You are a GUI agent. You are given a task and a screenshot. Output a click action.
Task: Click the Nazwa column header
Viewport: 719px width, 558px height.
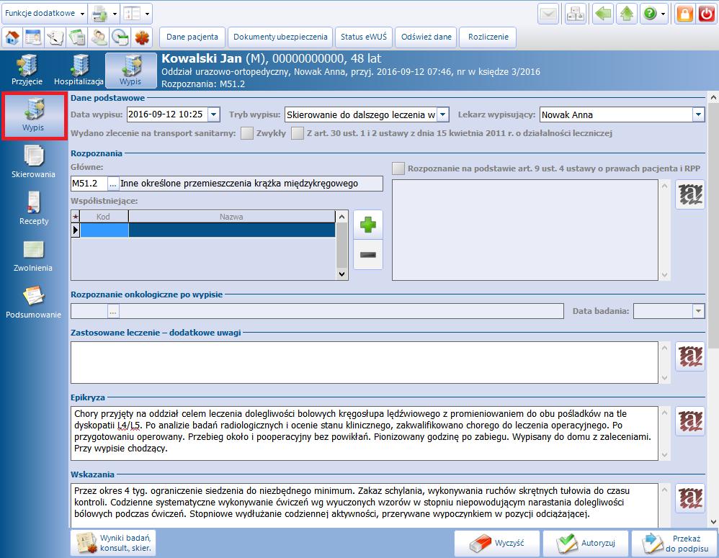pos(232,217)
